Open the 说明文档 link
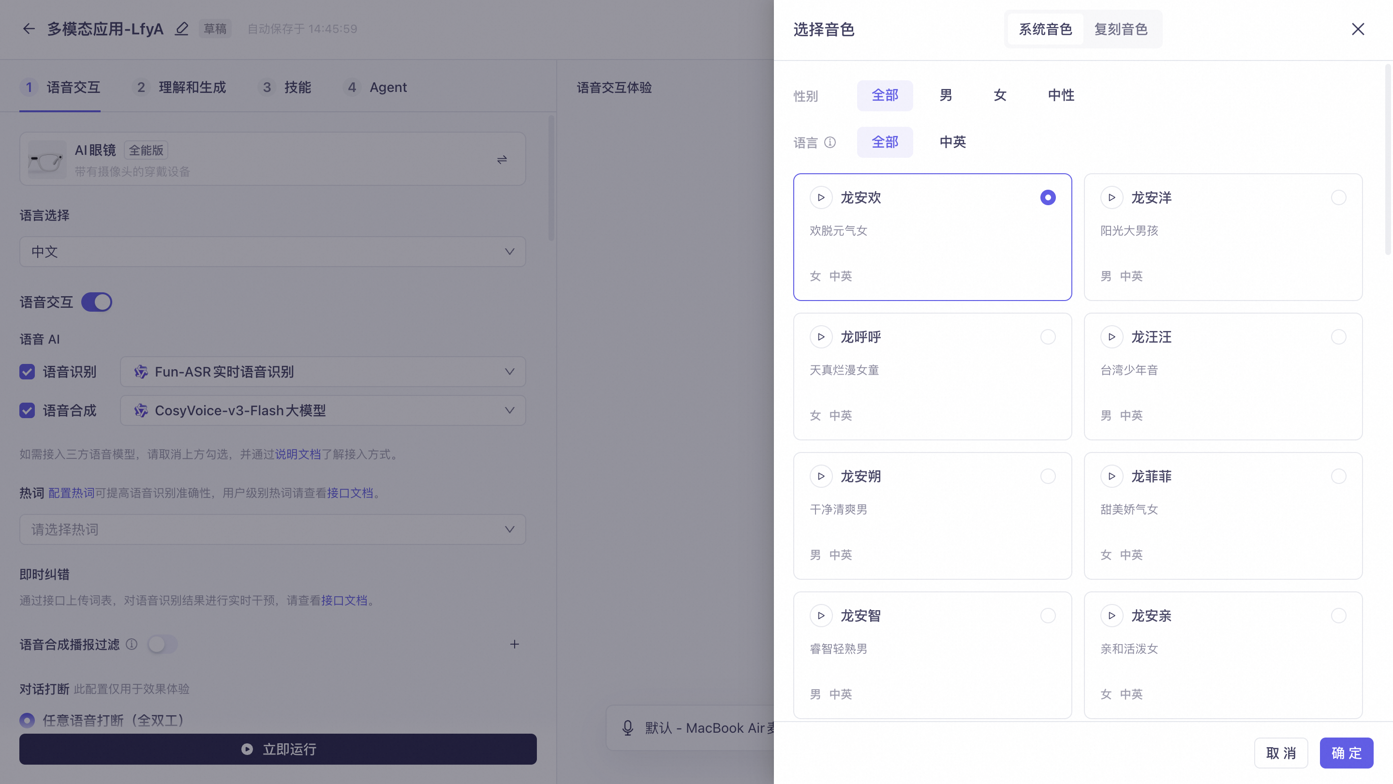 [x=298, y=454]
